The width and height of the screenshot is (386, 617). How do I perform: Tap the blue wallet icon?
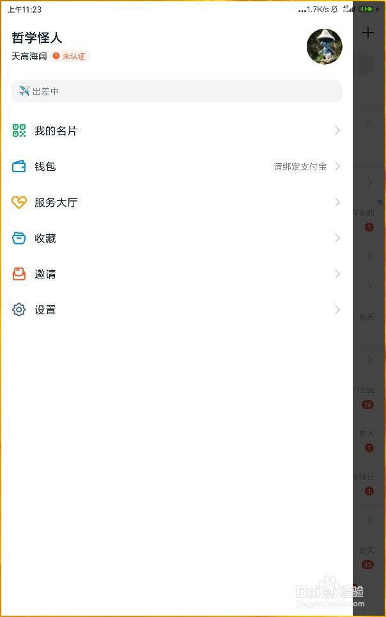pos(19,166)
